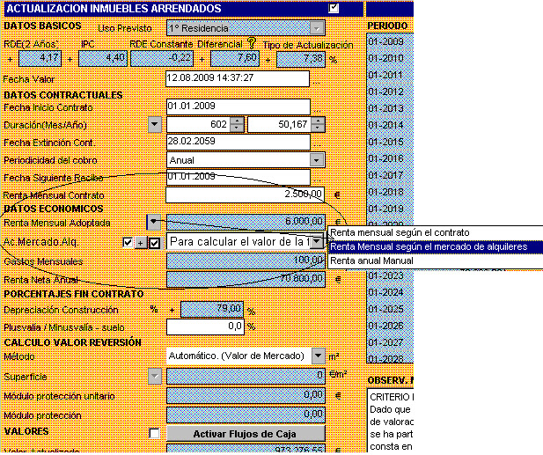Screen dimensions: 543x455
Task: Select period 01-2019 in PERIODO list
Action: point(390,209)
